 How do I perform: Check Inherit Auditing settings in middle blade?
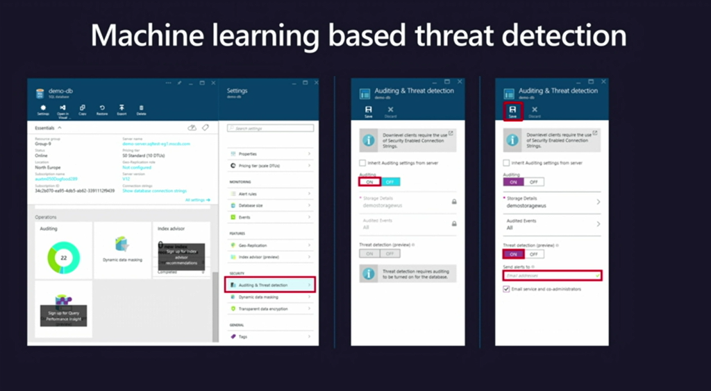362,163
